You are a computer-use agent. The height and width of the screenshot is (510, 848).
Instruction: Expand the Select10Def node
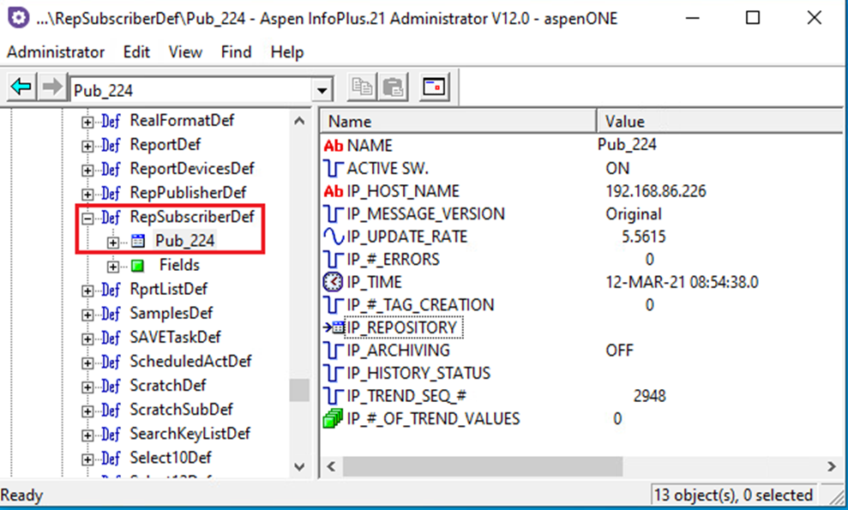point(87,459)
